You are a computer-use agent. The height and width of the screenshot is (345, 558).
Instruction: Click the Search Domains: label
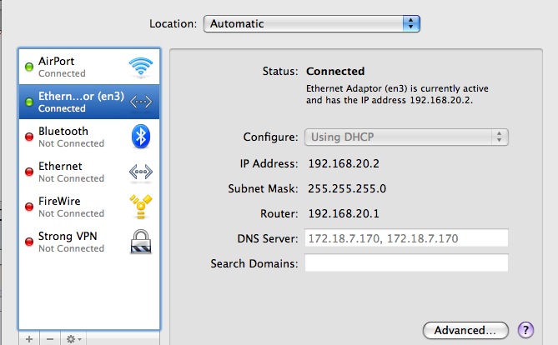[254, 263]
